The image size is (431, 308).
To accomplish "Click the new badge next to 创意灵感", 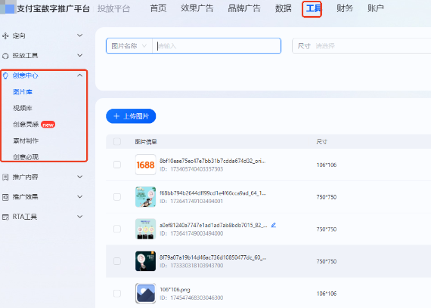I will 48,125.
